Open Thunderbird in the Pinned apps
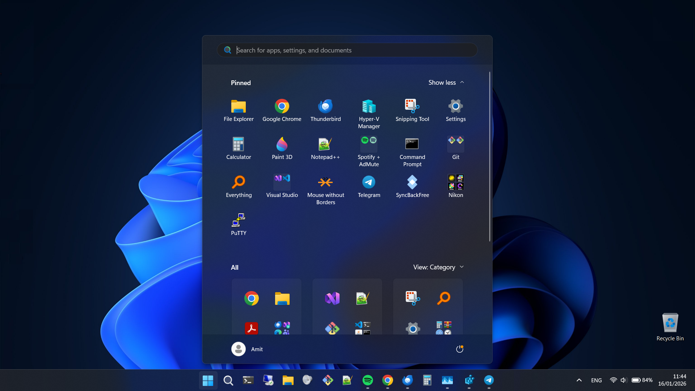This screenshot has width=695, height=391. 325,110
